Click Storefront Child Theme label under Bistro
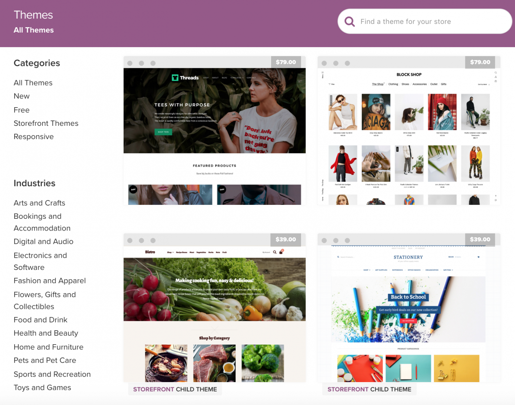Viewport: 515px width, 405px height. pyautogui.click(x=175, y=389)
